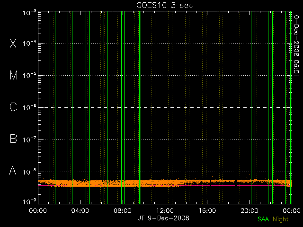Select the M flare class label
This screenshot has width=303, height=227.
14,75
